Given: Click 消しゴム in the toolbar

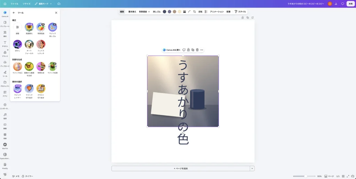Looking at the screenshot, I should point(157,11).
